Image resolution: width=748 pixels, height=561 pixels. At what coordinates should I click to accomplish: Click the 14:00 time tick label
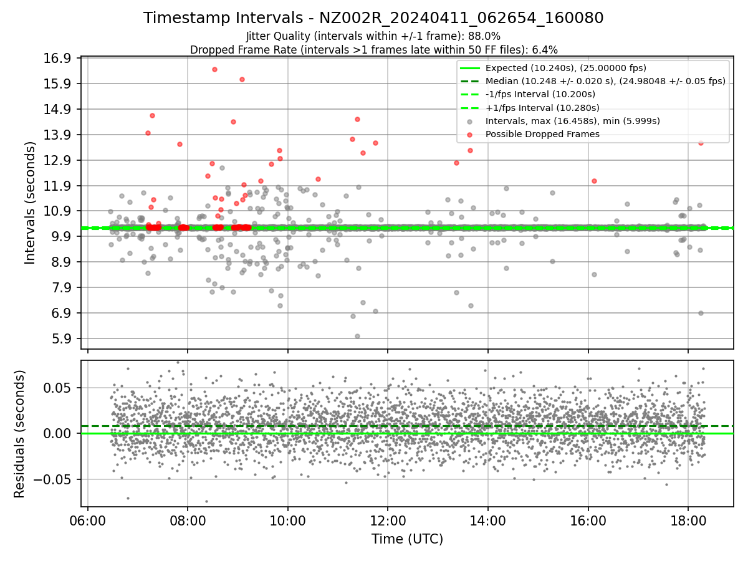488,521
